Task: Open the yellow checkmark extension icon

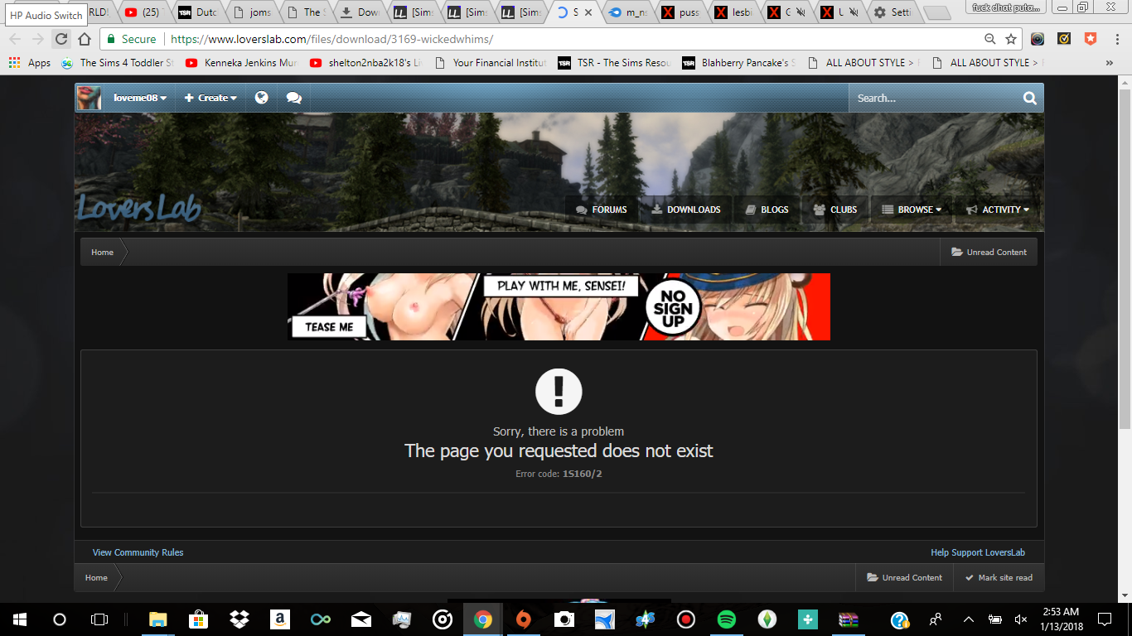Action: (x=1064, y=38)
